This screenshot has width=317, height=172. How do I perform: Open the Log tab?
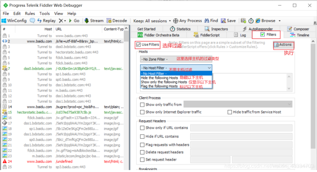[x=240, y=35]
